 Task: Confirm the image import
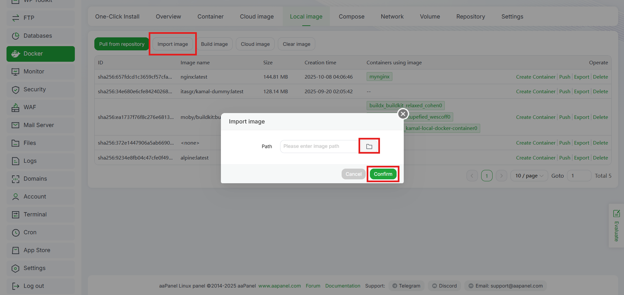click(x=383, y=174)
